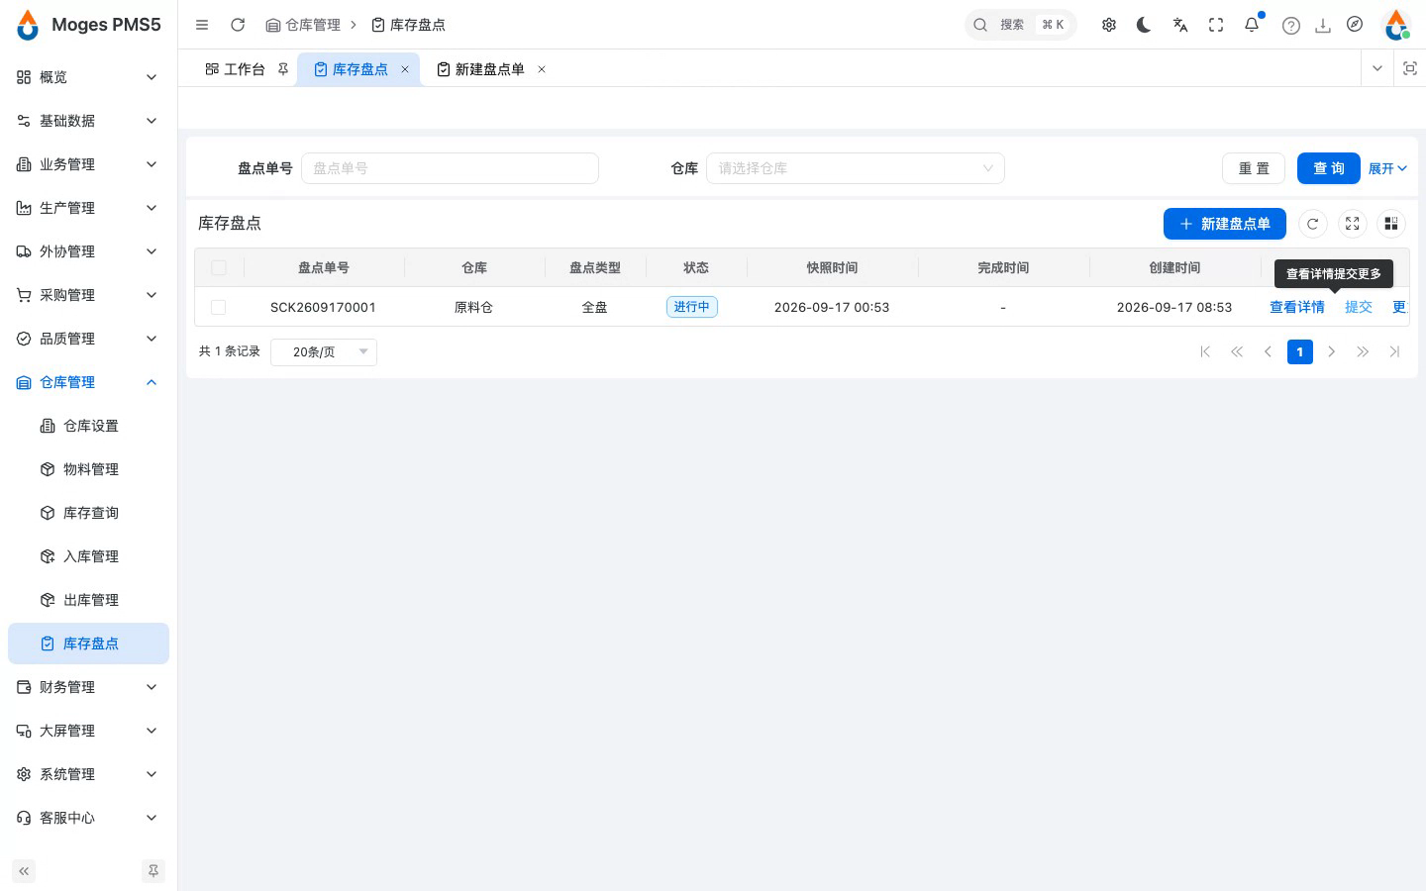Click the page reload icon in header
1426x891 pixels.
[238, 25]
